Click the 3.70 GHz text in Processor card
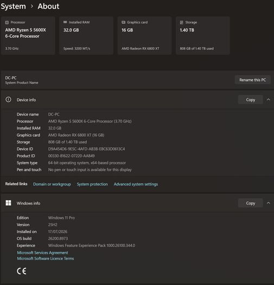This screenshot has width=274, height=285. coord(12,48)
